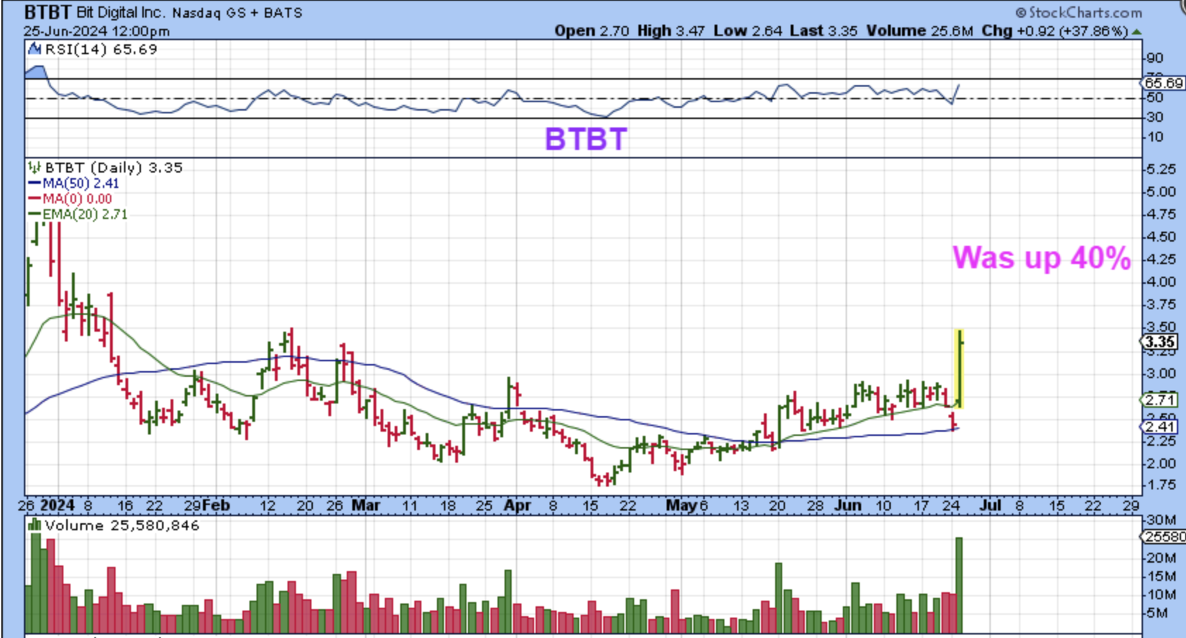
Task: Click the exchange label Nasdaq GS + BATS
Action: click(237, 13)
